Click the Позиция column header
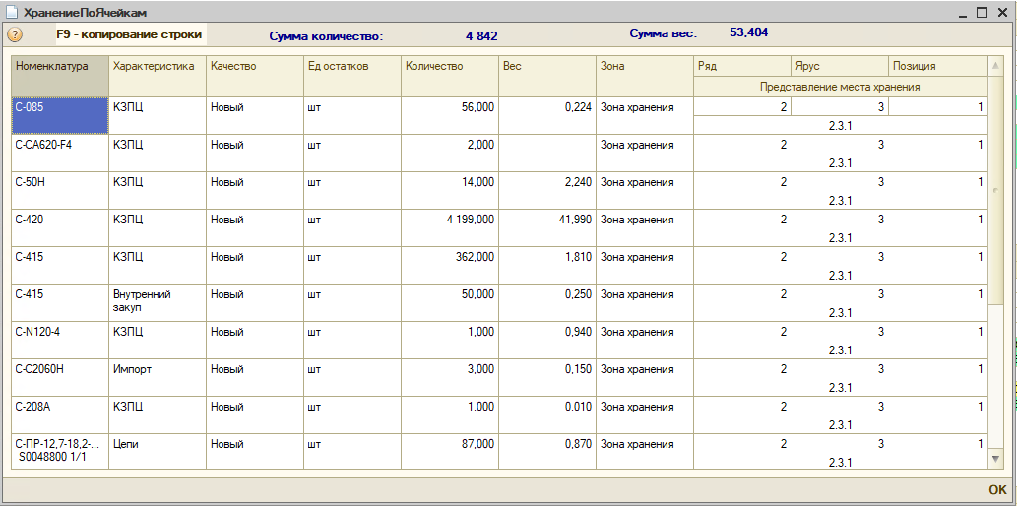The height and width of the screenshot is (506, 1017). 938,66
